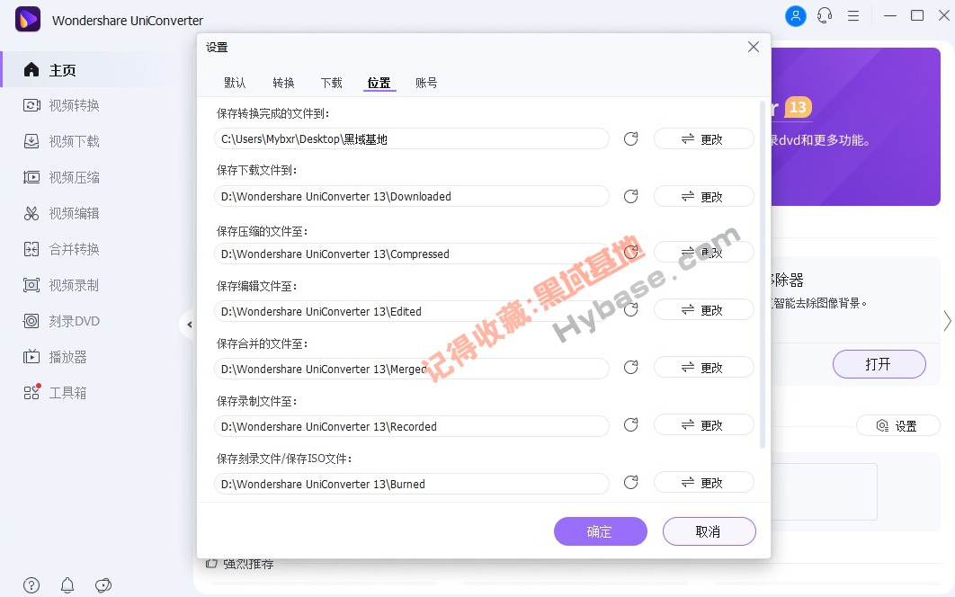Image resolution: width=955 pixels, height=597 pixels.
Task: Click the settings dialog vertical scrollbar
Action: (762, 274)
